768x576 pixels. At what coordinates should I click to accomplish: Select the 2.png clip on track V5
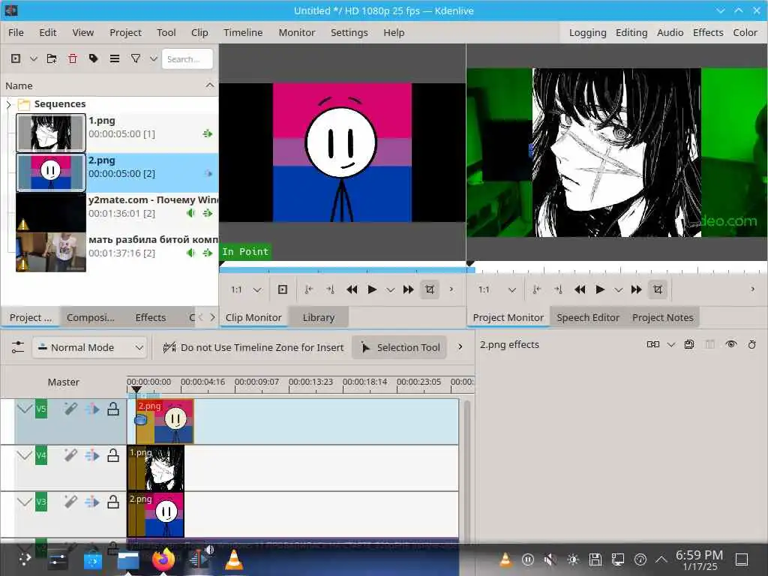[165, 421]
